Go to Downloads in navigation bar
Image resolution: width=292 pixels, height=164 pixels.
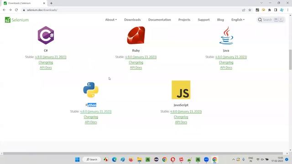(x=132, y=20)
